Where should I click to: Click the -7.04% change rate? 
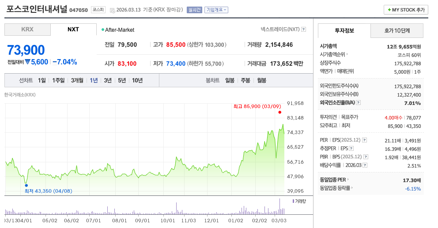pyautogui.click(x=65, y=62)
